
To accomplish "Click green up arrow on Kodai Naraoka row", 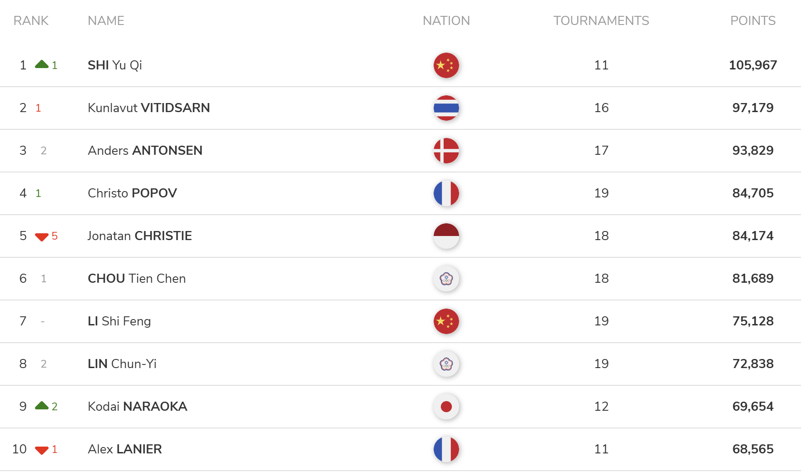I will pos(42,406).
